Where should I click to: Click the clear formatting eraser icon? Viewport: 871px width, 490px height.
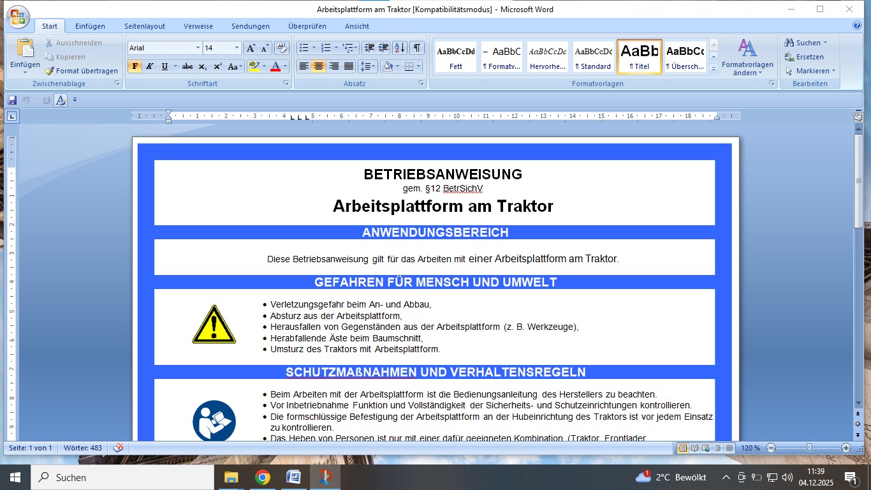pyautogui.click(x=282, y=48)
